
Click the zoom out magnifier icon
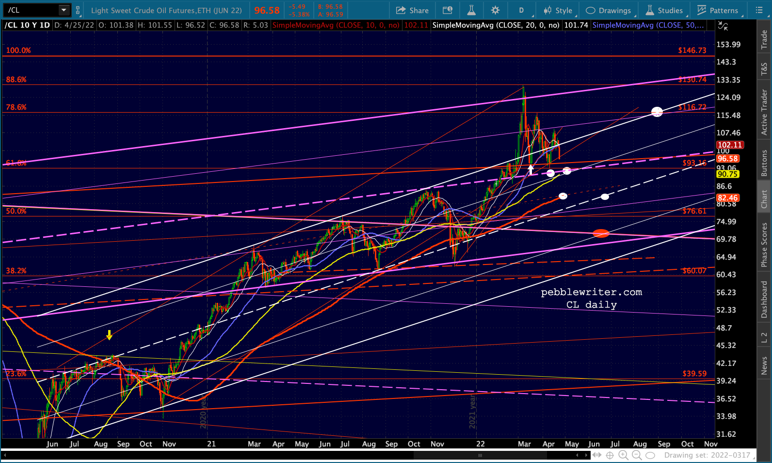pyautogui.click(x=637, y=455)
